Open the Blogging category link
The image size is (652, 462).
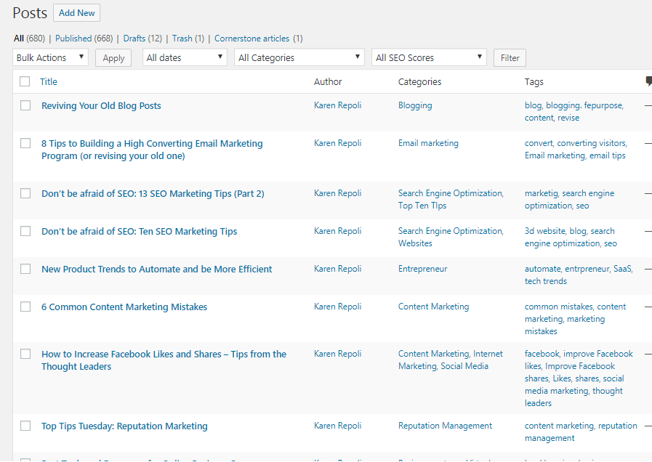tap(414, 105)
